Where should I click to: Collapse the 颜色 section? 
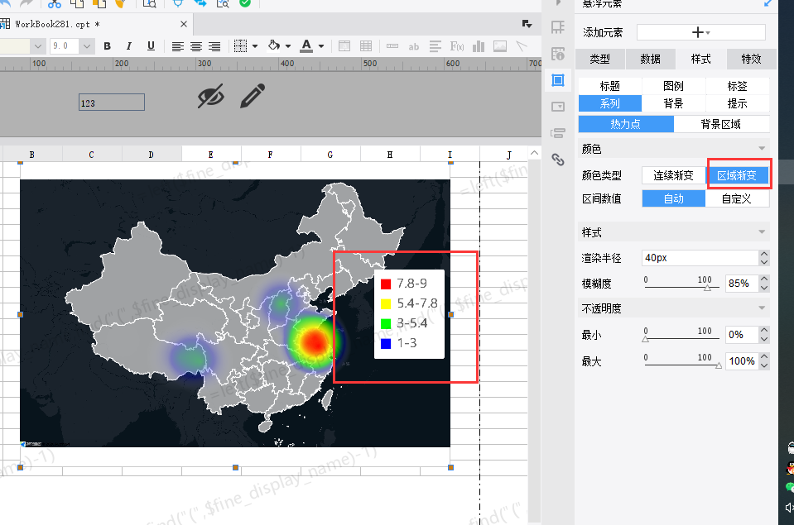762,149
